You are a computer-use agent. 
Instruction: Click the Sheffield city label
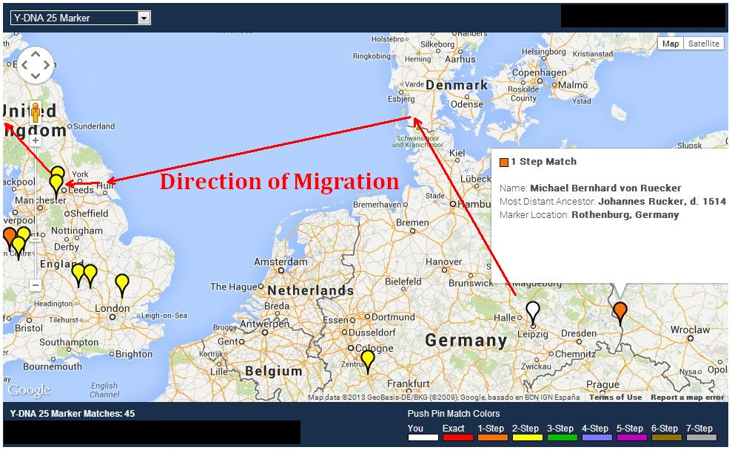89,214
